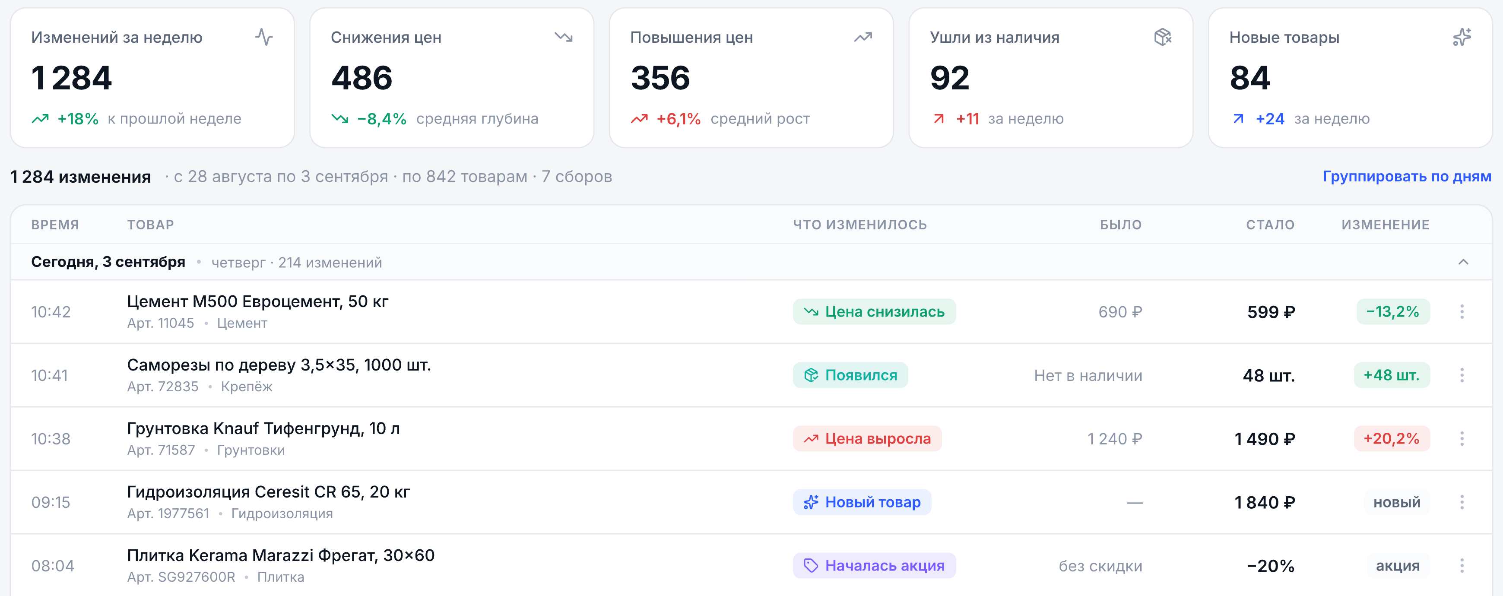Click the Появился status badge
This screenshot has height=596, width=1503.
[x=850, y=375]
